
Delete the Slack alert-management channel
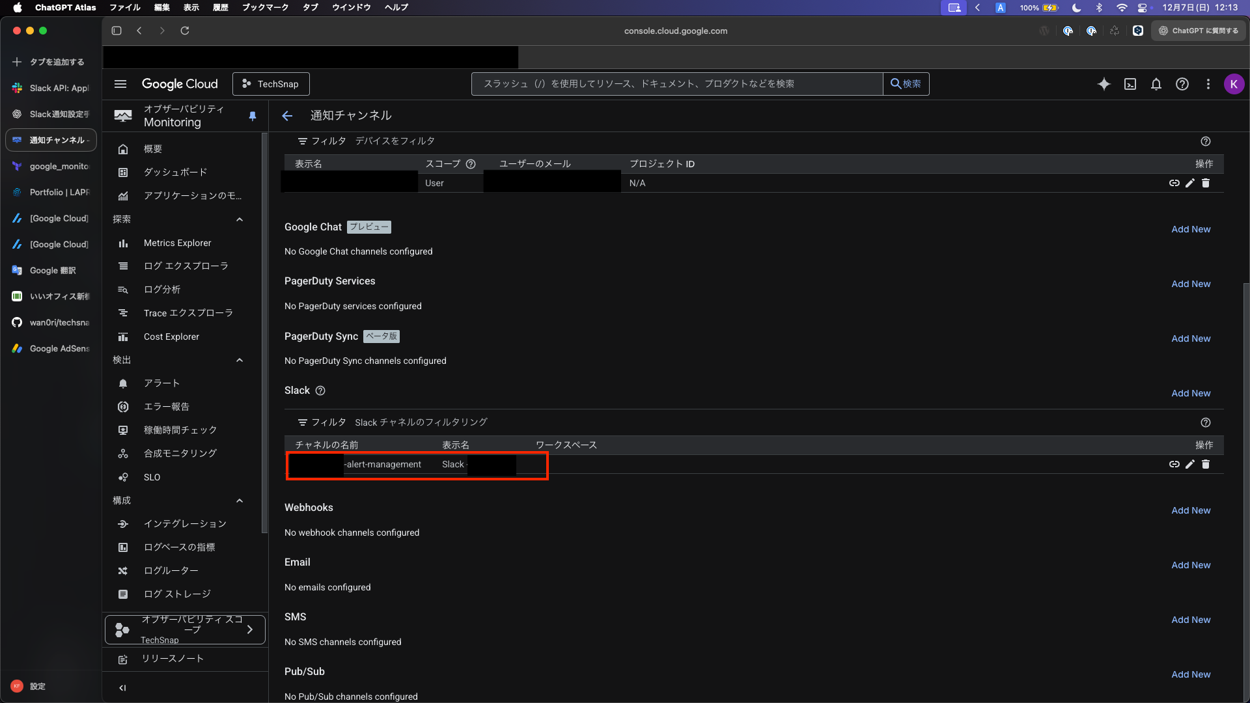coord(1206,464)
